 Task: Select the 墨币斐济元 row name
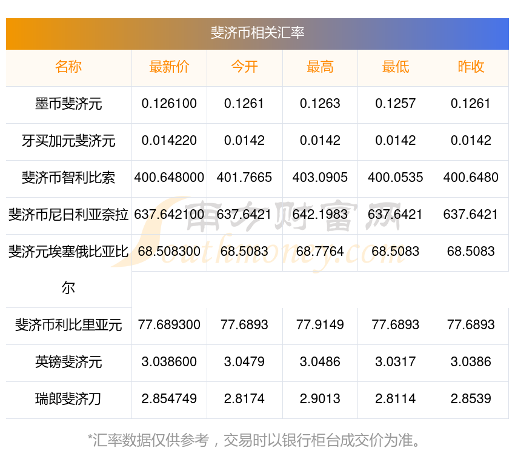coord(68,104)
